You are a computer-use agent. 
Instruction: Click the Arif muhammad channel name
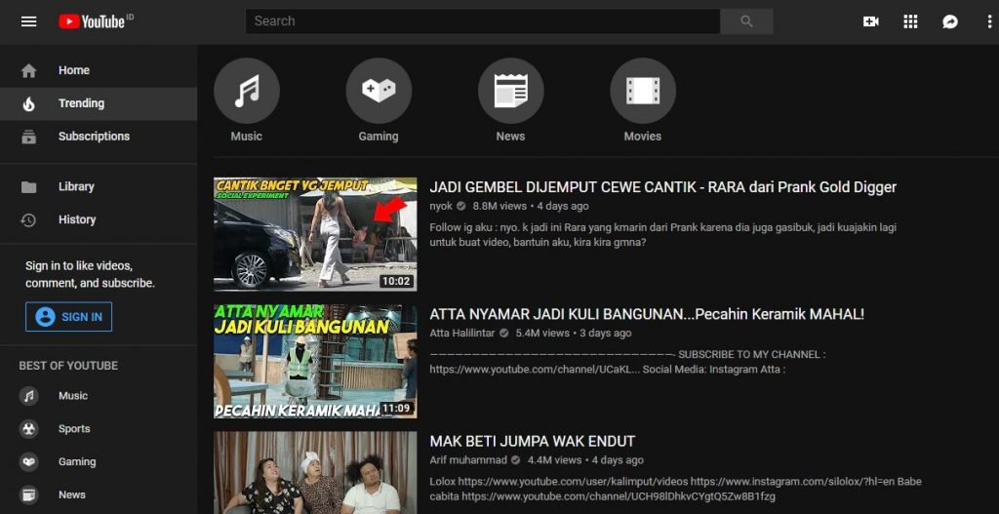pyautogui.click(x=468, y=460)
